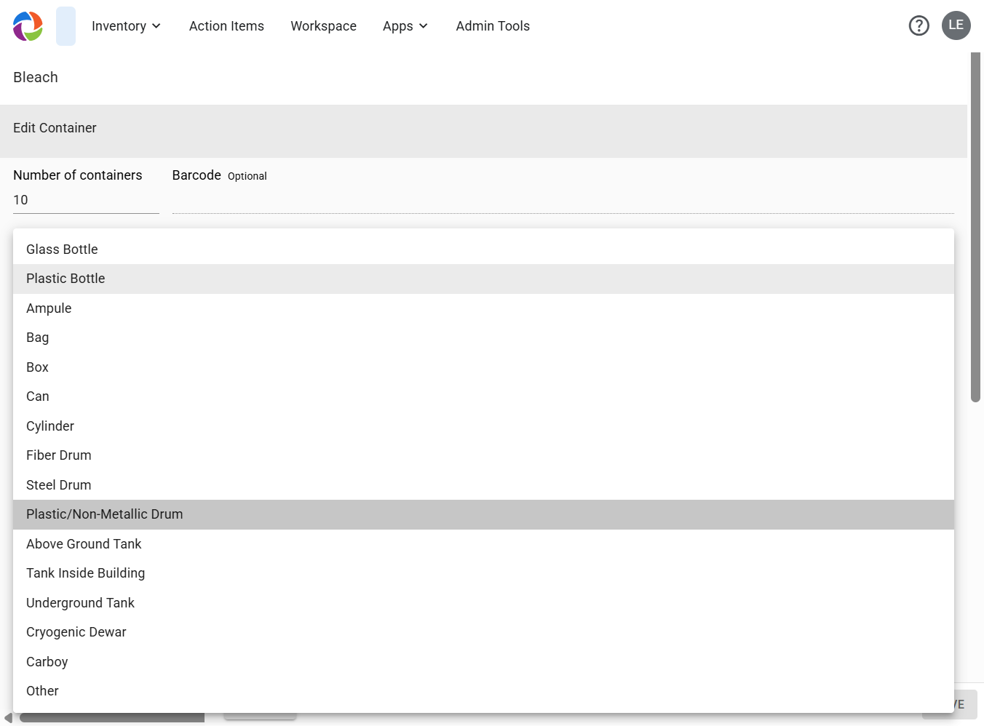Expand the Apps dropdown menu
This screenshot has width=984, height=726.
point(405,26)
